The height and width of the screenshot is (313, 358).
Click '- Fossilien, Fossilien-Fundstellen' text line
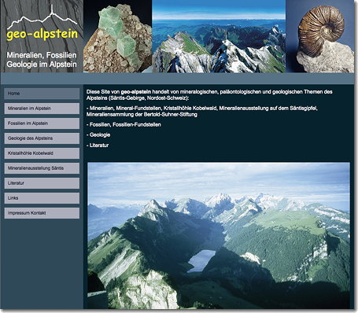(124, 124)
